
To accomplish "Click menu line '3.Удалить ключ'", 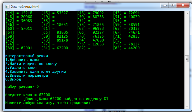I will (x=21, y=68).
